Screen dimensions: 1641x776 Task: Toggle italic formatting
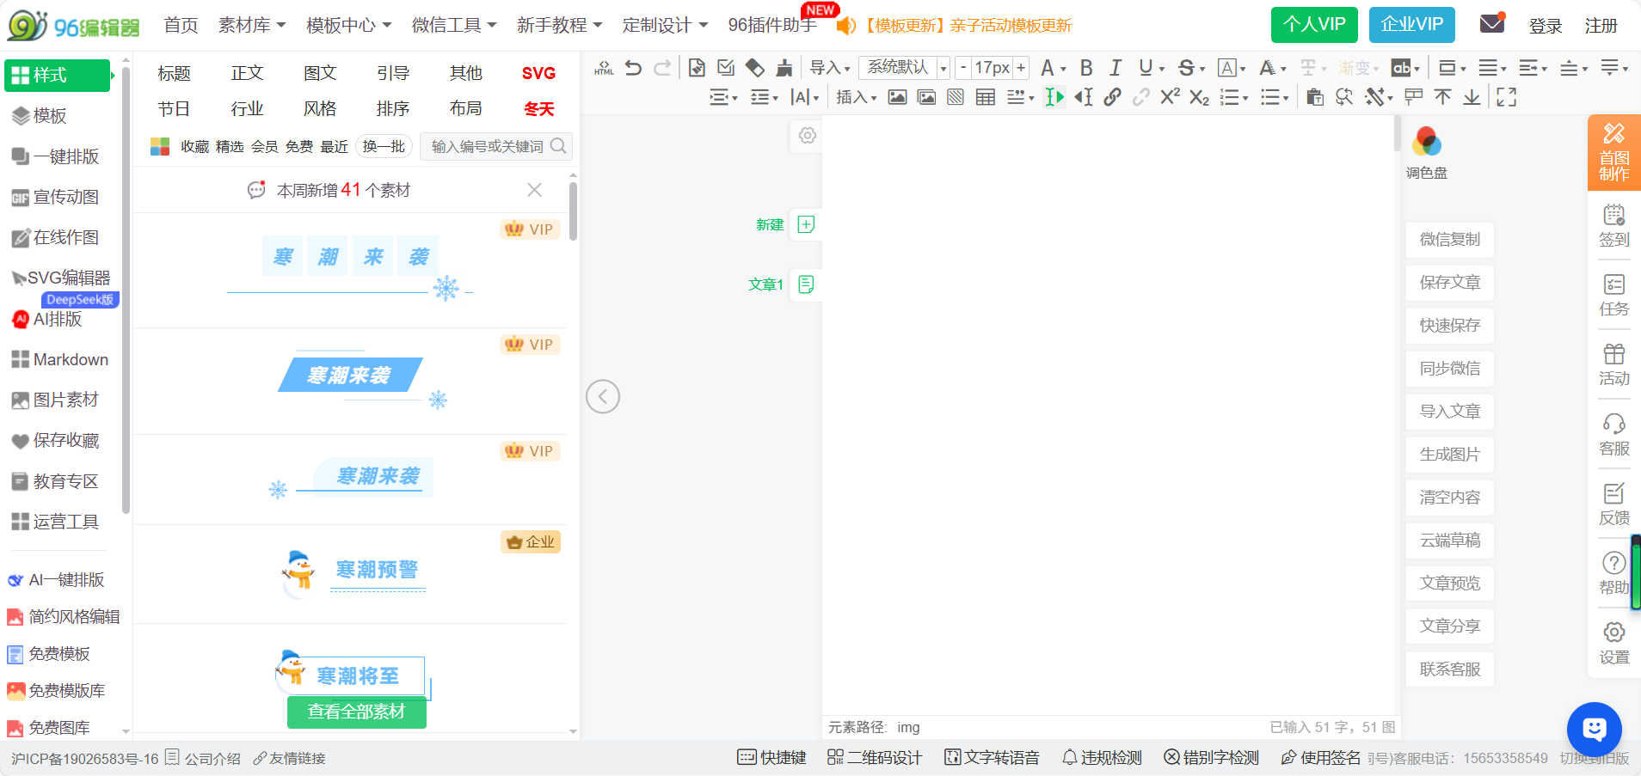1116,67
